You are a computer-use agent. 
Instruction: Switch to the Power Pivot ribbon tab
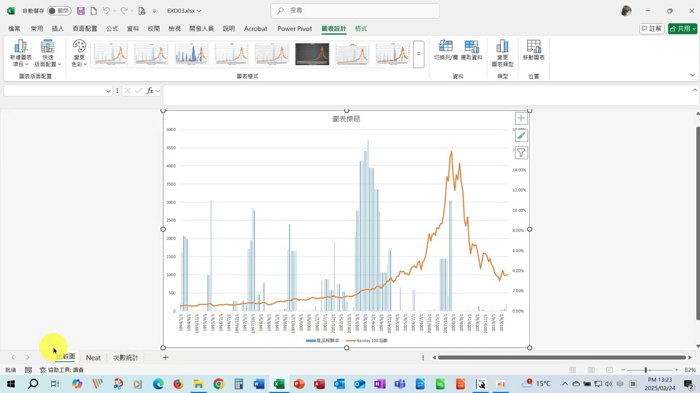[294, 28]
